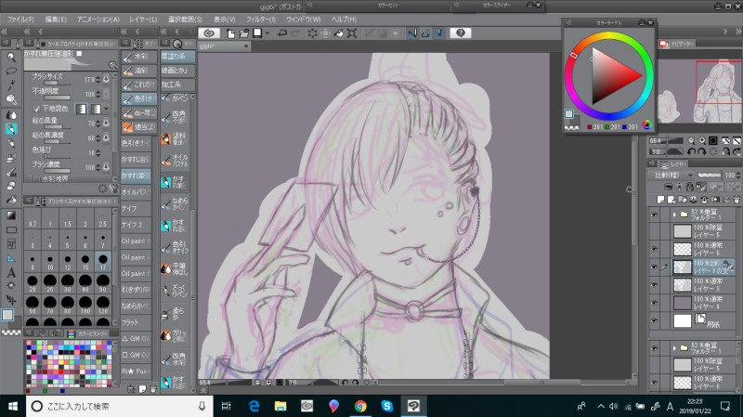Hide the レイヤー 3 layer

655,285
